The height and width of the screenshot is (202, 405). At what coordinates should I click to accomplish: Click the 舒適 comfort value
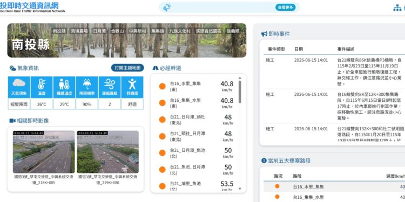(x=132, y=104)
